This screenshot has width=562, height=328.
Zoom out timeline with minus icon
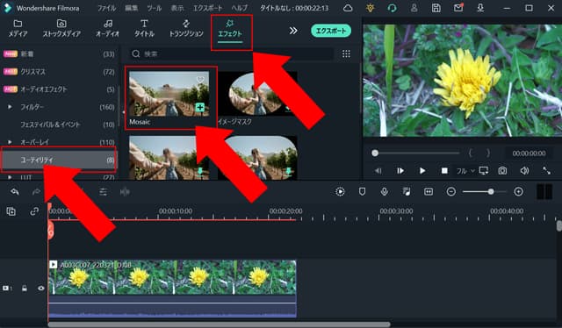point(451,192)
